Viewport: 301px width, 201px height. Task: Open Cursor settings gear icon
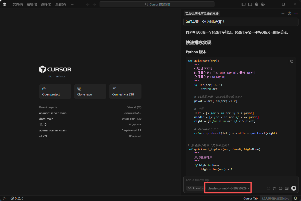point(263,4)
